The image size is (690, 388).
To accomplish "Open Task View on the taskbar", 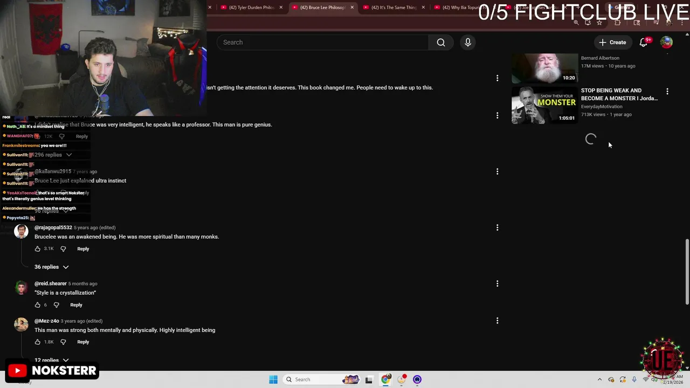I will click(x=369, y=379).
